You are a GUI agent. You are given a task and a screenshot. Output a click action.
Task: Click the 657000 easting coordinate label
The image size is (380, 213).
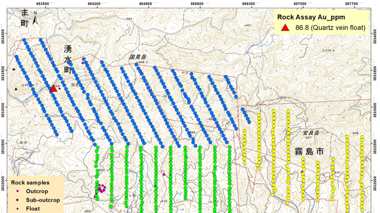pos(300,3)
